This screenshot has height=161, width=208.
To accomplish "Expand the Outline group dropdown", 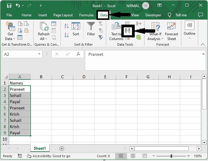I will [189, 38].
